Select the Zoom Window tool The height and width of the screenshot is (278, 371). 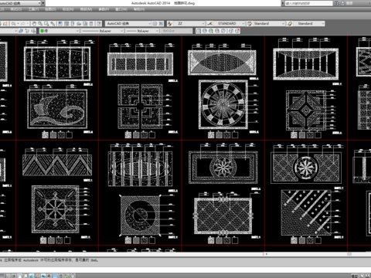46,24
